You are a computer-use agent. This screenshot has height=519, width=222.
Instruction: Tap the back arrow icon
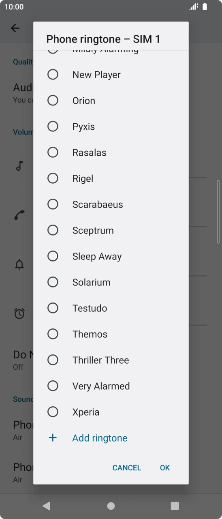15,28
